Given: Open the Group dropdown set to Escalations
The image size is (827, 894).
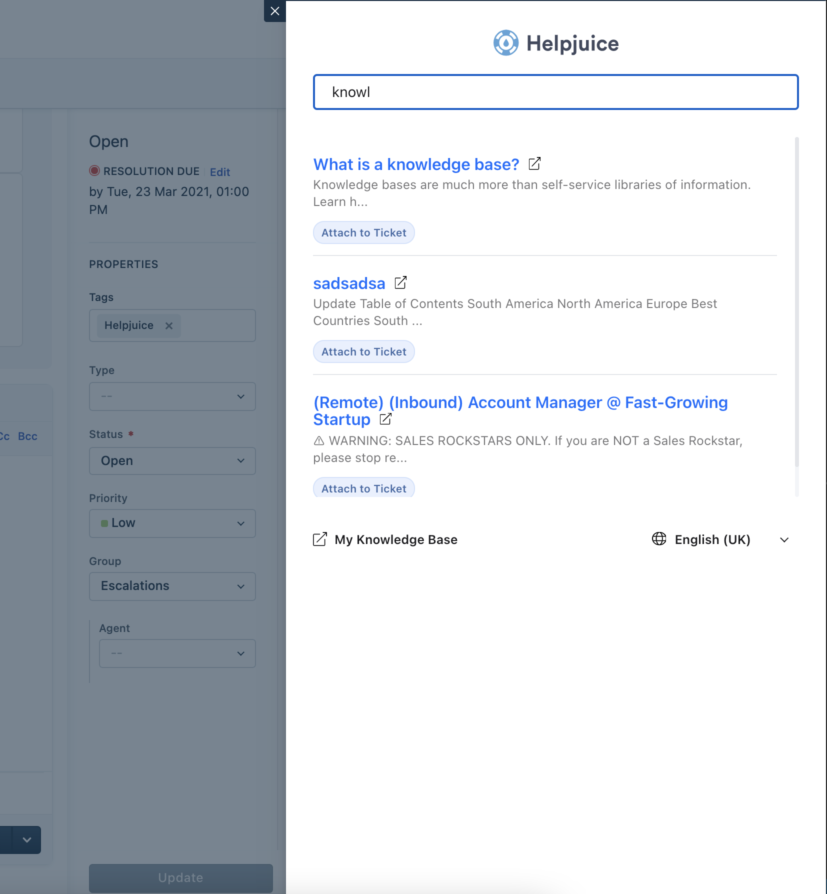Looking at the screenshot, I should pyautogui.click(x=172, y=585).
